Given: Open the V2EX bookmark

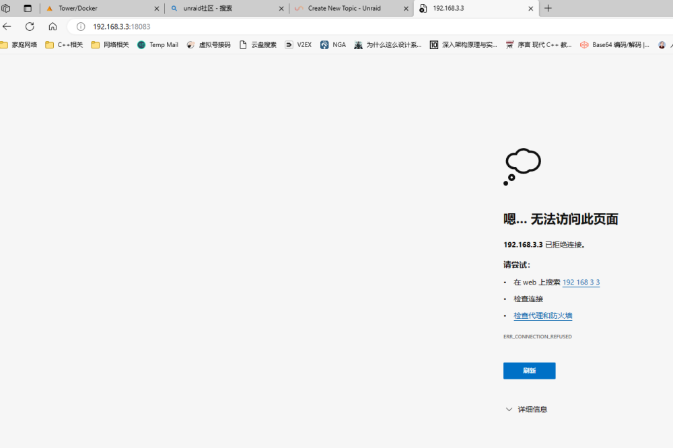Looking at the screenshot, I should pyautogui.click(x=298, y=44).
